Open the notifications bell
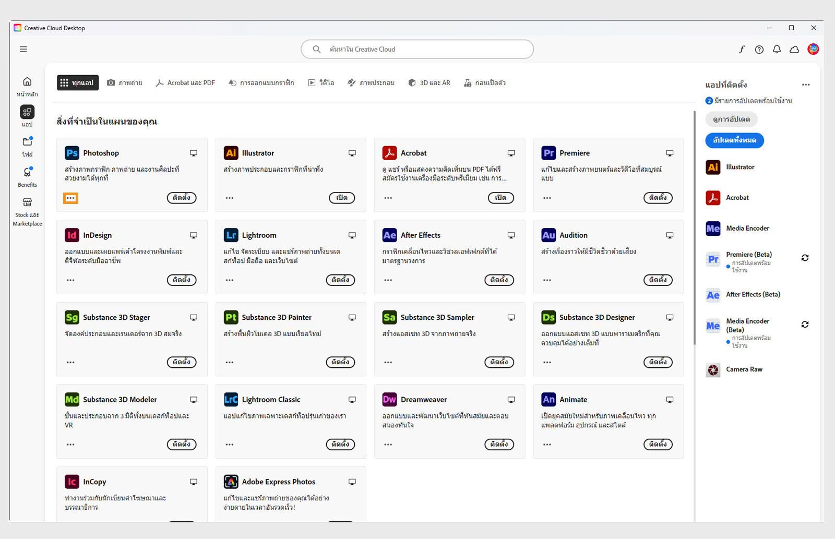Screen dimensions: 835x539 pyautogui.click(x=777, y=49)
